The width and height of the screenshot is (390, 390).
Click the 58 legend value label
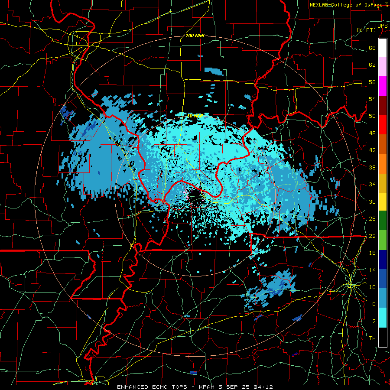(372, 82)
